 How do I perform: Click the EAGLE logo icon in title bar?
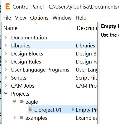8,6
